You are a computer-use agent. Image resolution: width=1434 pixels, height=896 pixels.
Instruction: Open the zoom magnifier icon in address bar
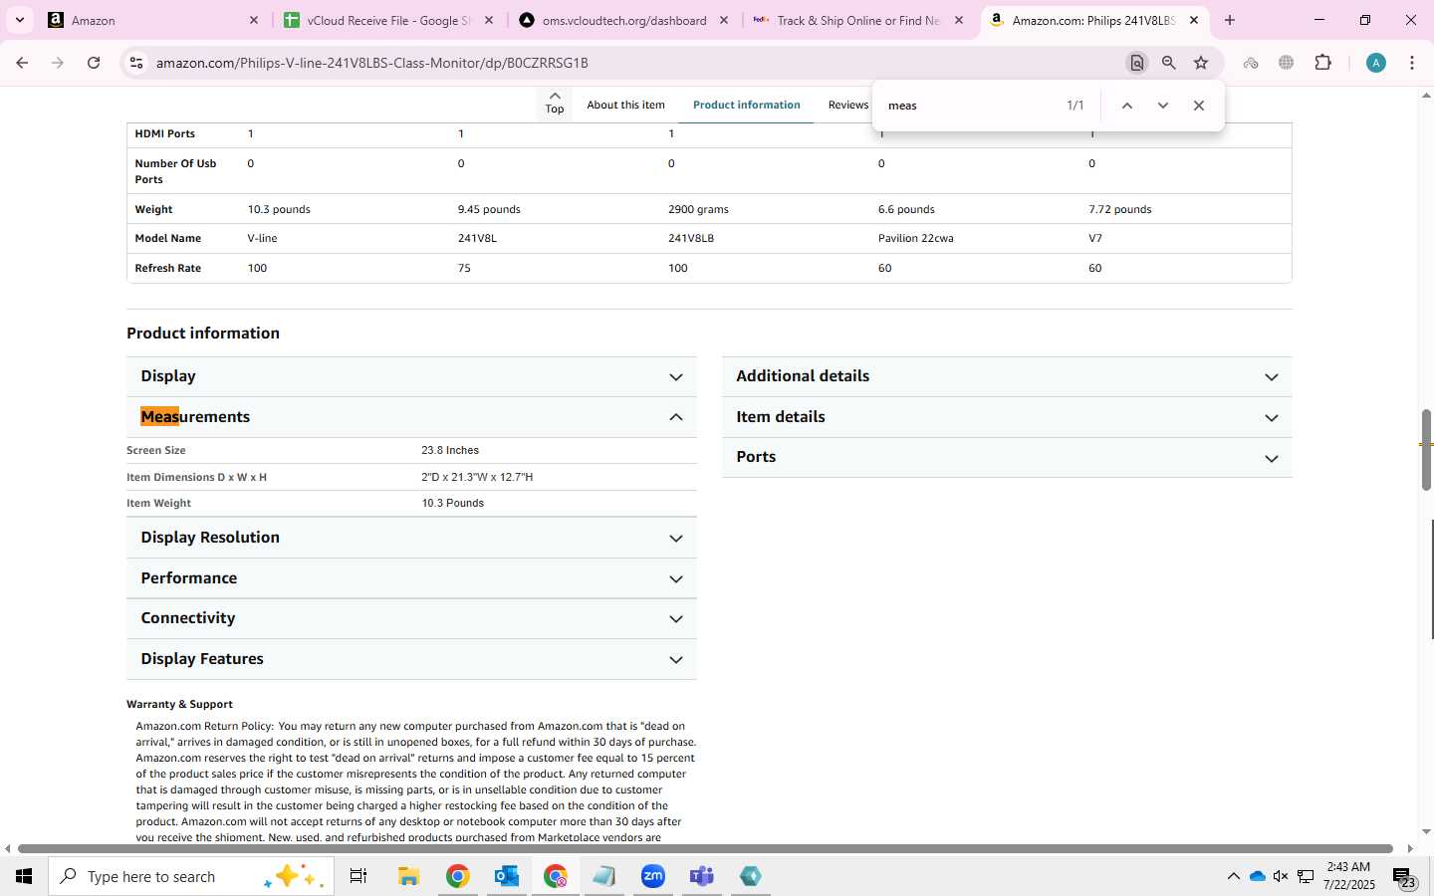(1169, 63)
